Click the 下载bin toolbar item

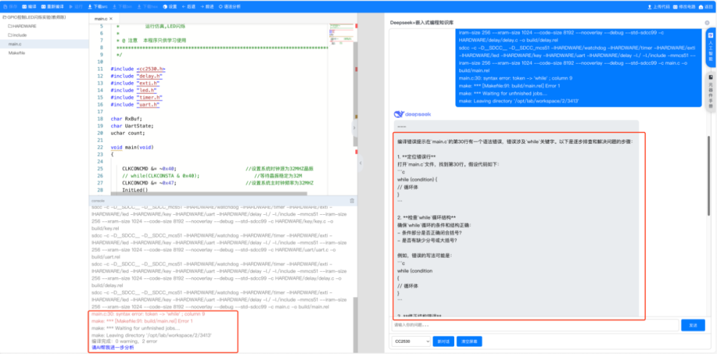(123, 7)
